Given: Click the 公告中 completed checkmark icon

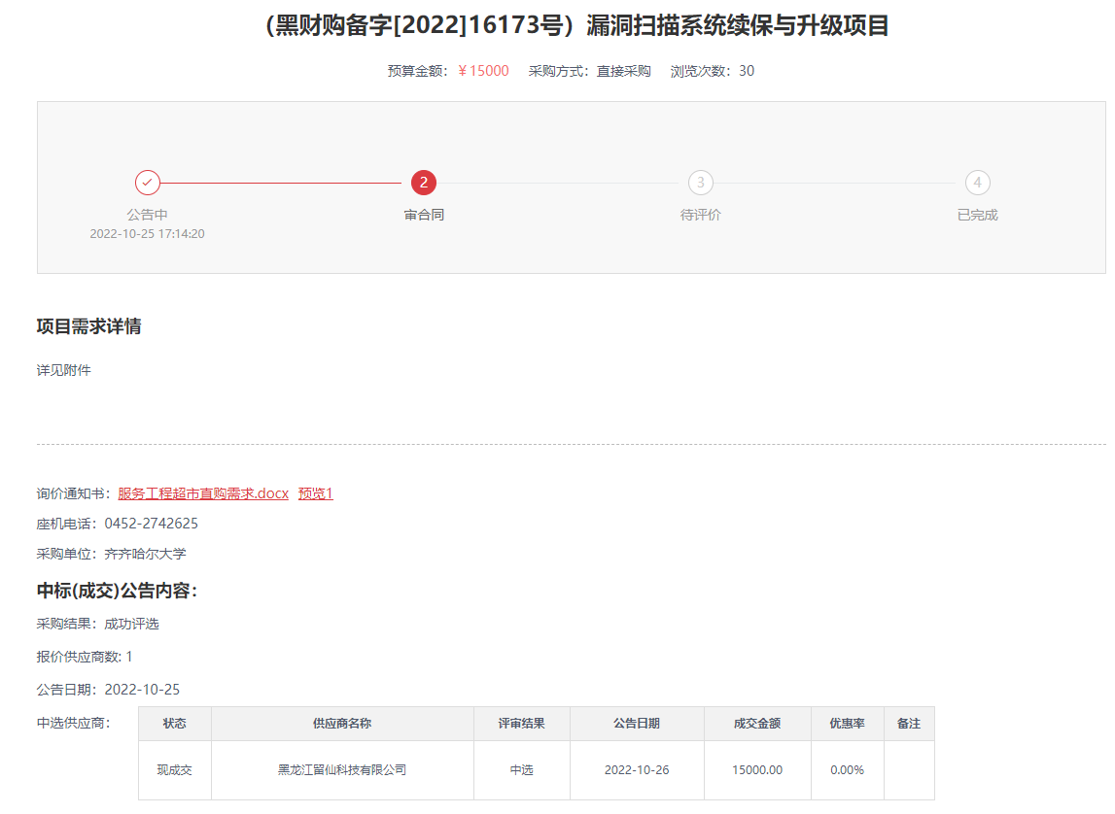Looking at the screenshot, I should [x=147, y=183].
